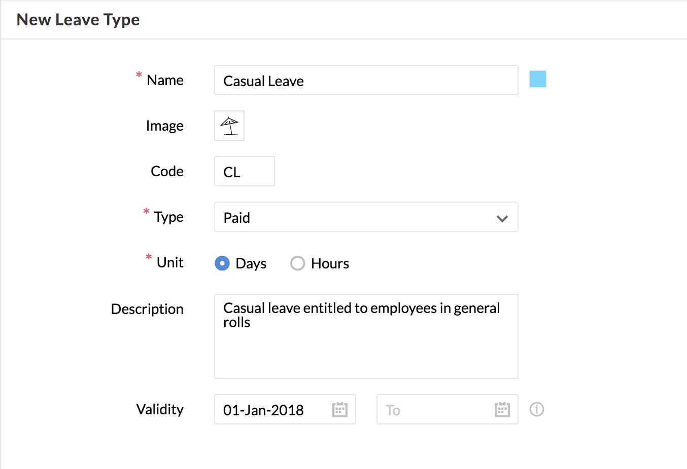This screenshot has width=687, height=469.
Task: Click the beach umbrella leave image icon
Action: coord(229,126)
